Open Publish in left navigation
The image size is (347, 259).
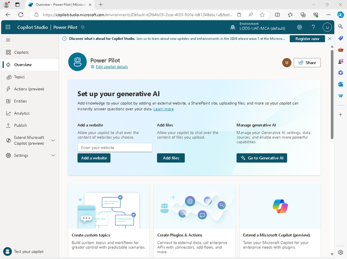(29, 125)
